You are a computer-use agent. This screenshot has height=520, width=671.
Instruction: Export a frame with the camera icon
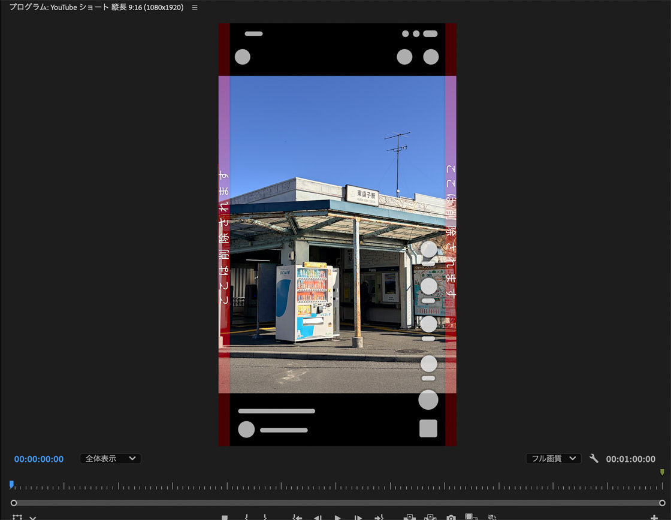(x=451, y=518)
